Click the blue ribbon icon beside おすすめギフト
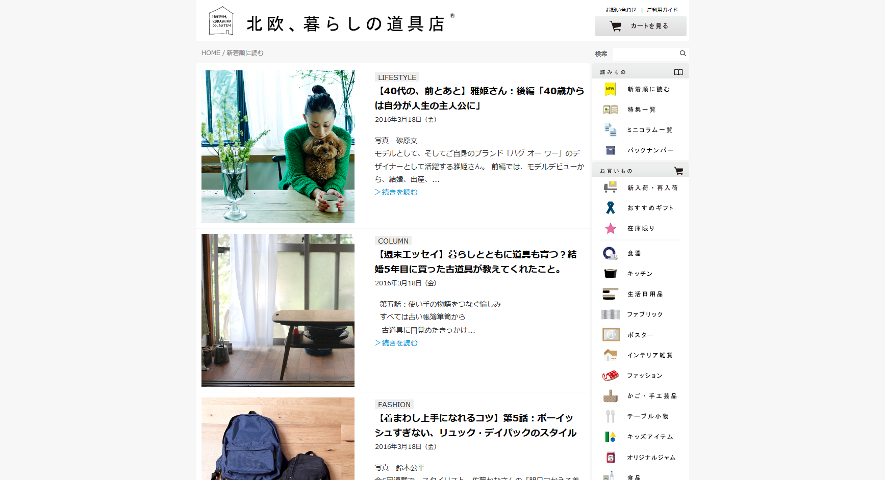 coord(610,208)
